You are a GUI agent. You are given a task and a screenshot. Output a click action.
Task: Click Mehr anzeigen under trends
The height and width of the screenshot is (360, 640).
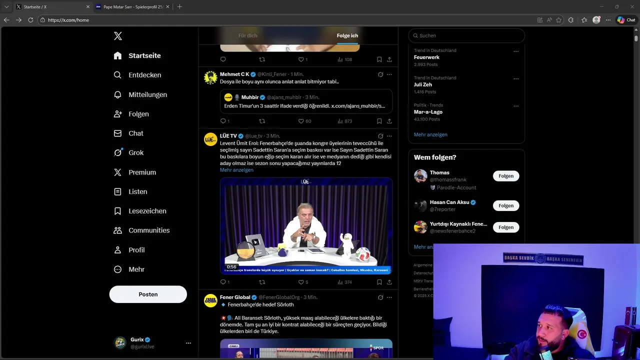(x=430, y=134)
